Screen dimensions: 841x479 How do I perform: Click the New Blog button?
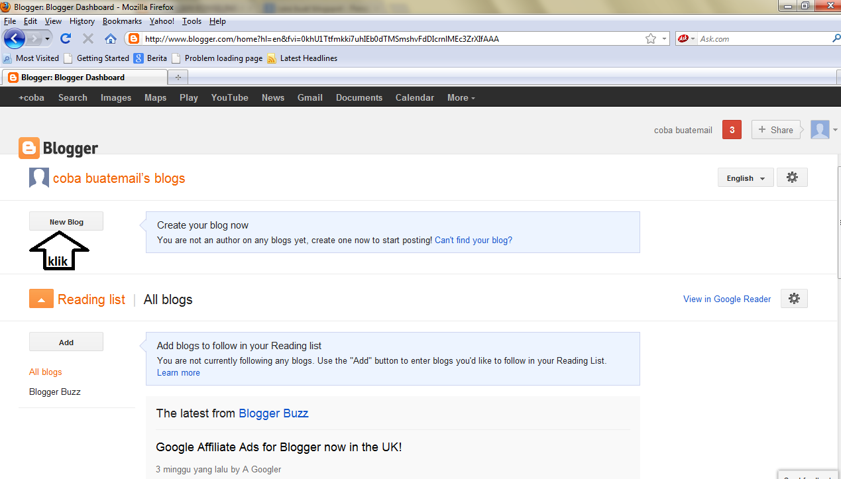[66, 222]
